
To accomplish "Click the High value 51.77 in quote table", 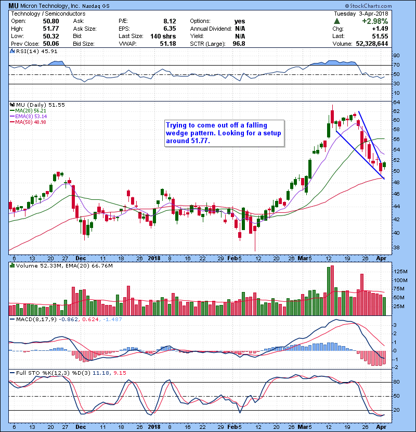I will pyautogui.click(x=50, y=29).
